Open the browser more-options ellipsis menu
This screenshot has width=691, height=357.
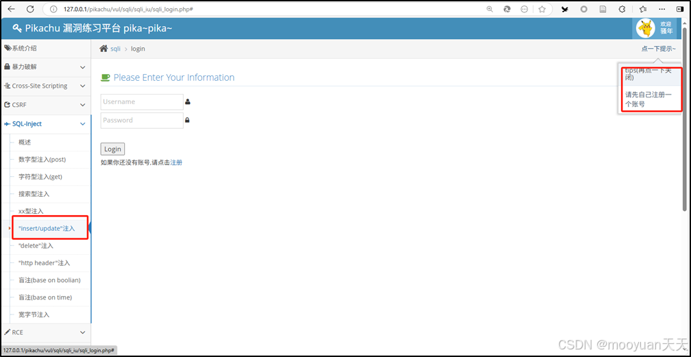(662, 9)
